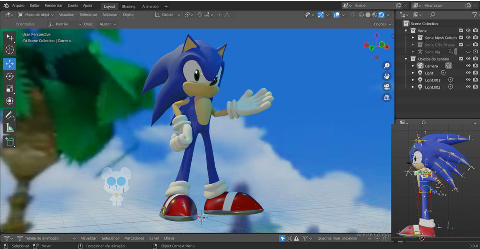Image resolution: width=480 pixels, height=249 pixels.
Task: Hide Light.001 with its eye icon
Action: (x=468, y=80)
